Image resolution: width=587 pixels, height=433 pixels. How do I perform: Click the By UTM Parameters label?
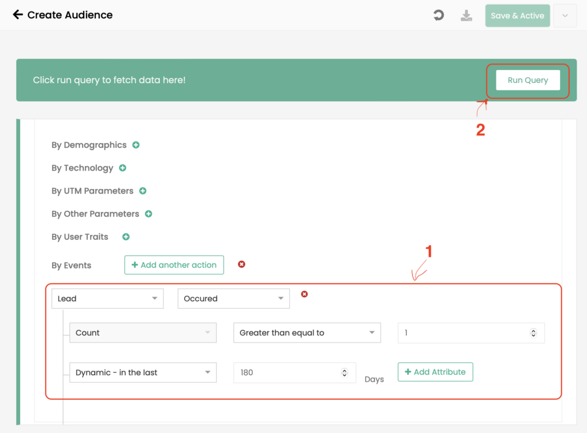click(92, 191)
